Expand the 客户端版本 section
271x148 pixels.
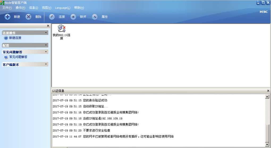click(x=25, y=64)
